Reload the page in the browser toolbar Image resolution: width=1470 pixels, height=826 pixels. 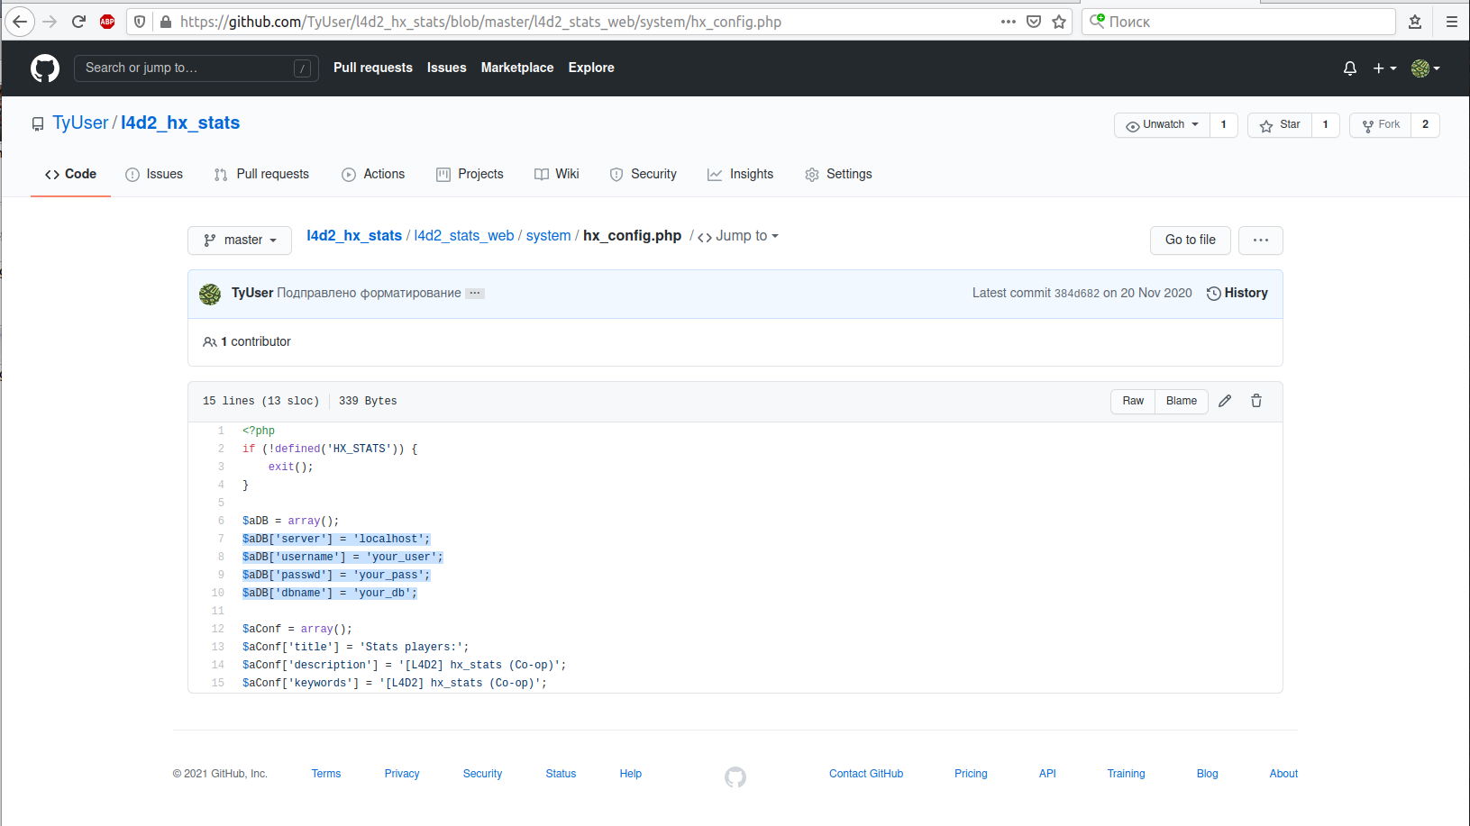point(78,22)
